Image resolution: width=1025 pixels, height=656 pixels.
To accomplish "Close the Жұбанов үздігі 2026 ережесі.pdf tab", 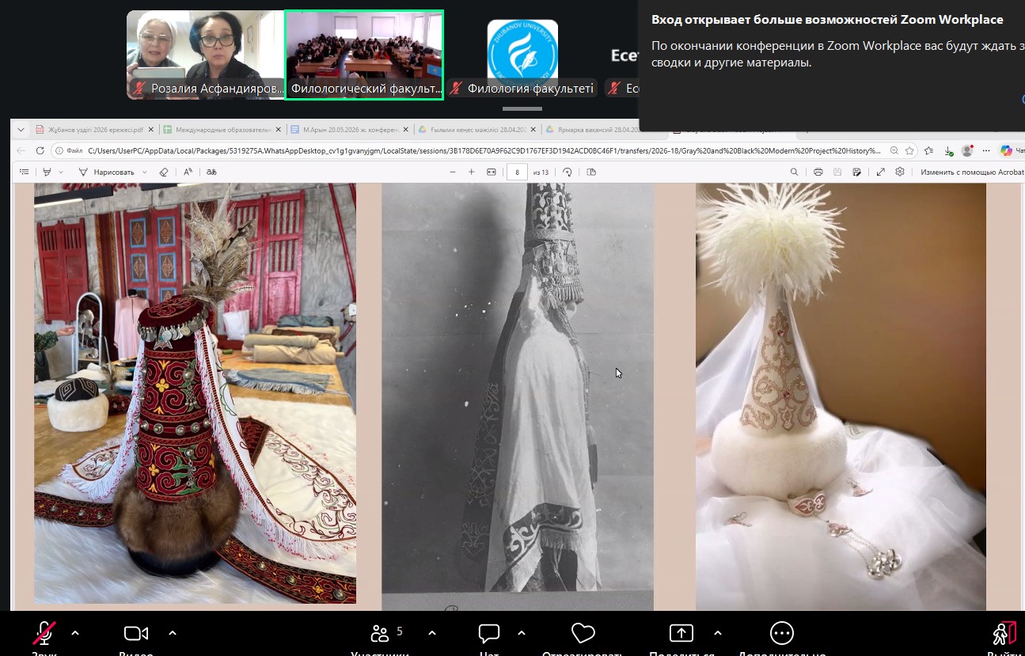I will pos(150,130).
